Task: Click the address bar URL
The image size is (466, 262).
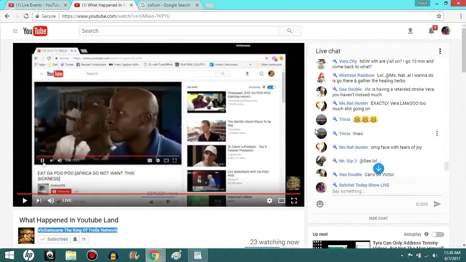Action: click(116, 16)
